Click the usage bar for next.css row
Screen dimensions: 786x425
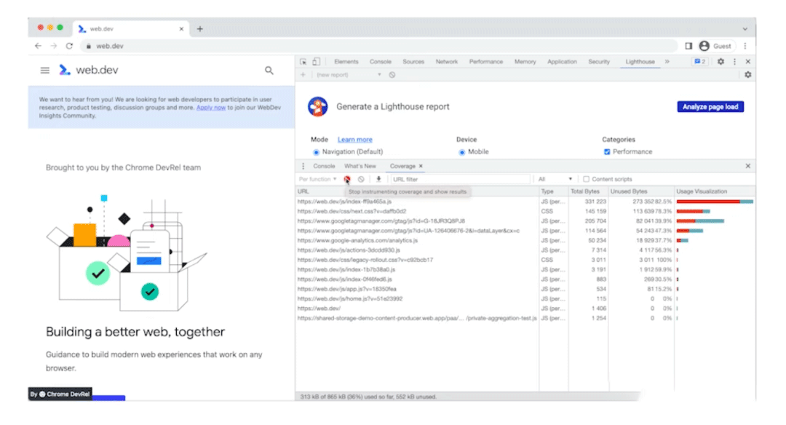coord(694,212)
